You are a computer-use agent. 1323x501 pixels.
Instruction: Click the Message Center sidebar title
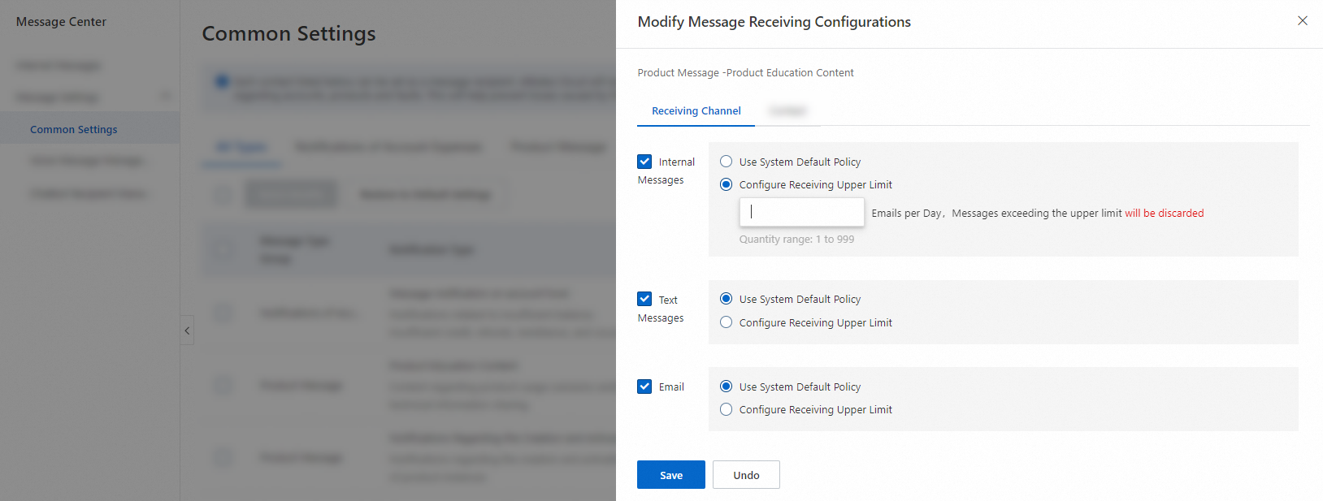[61, 22]
